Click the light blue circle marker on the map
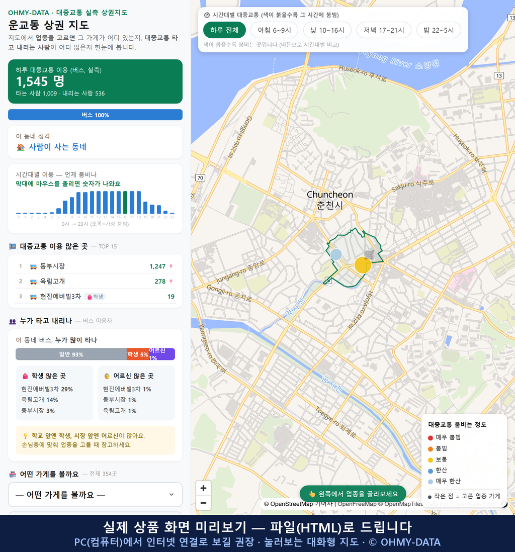This screenshot has height=552, width=515. pos(336,254)
